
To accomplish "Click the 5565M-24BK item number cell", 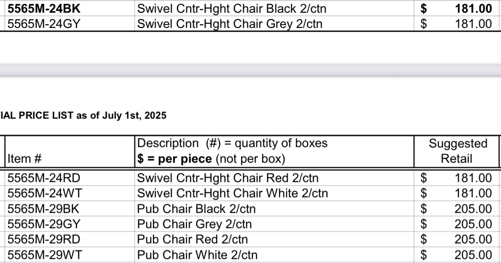I will point(44,9).
